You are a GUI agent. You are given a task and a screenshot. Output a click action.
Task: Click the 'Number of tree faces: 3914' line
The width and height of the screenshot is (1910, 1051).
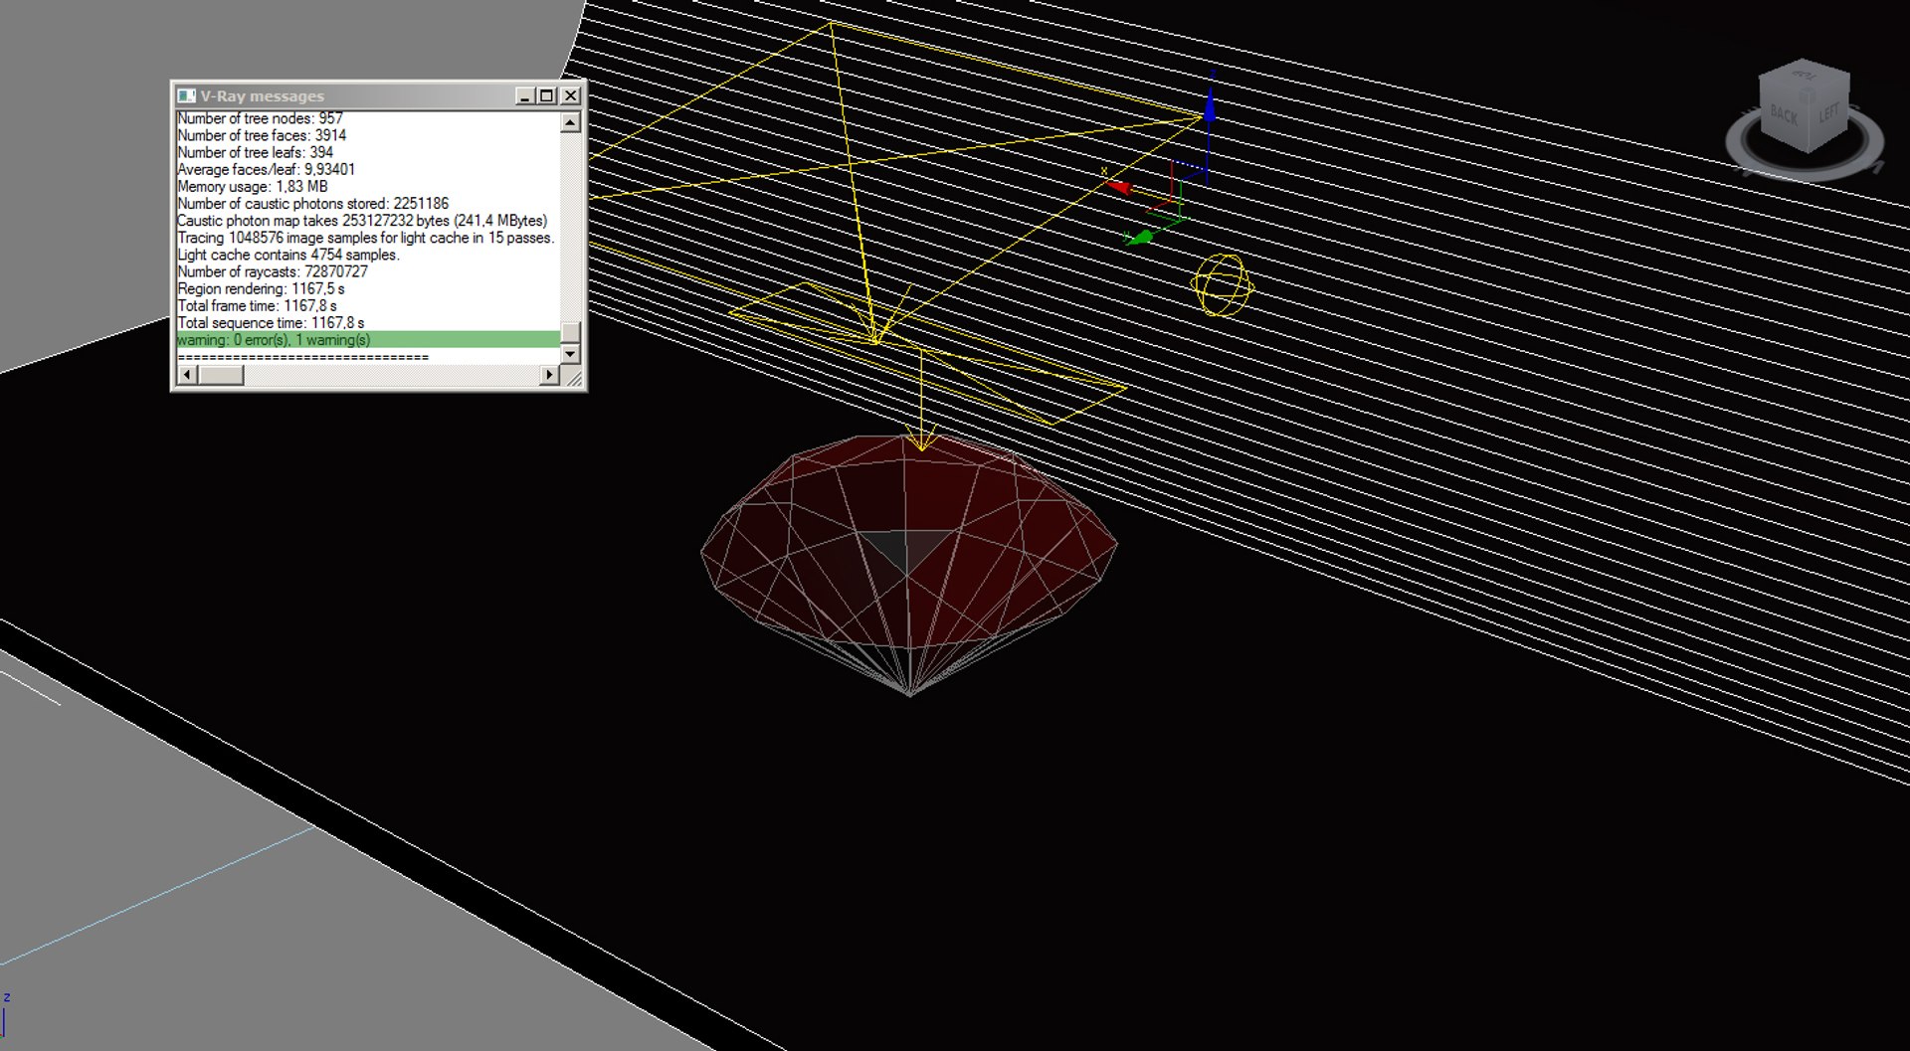(262, 135)
